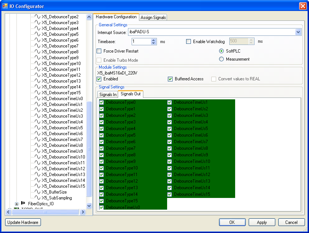Viewport: 309px width, 233px height.
Task: Toggle the Enable Watchdog checkbox
Action: (x=189, y=42)
